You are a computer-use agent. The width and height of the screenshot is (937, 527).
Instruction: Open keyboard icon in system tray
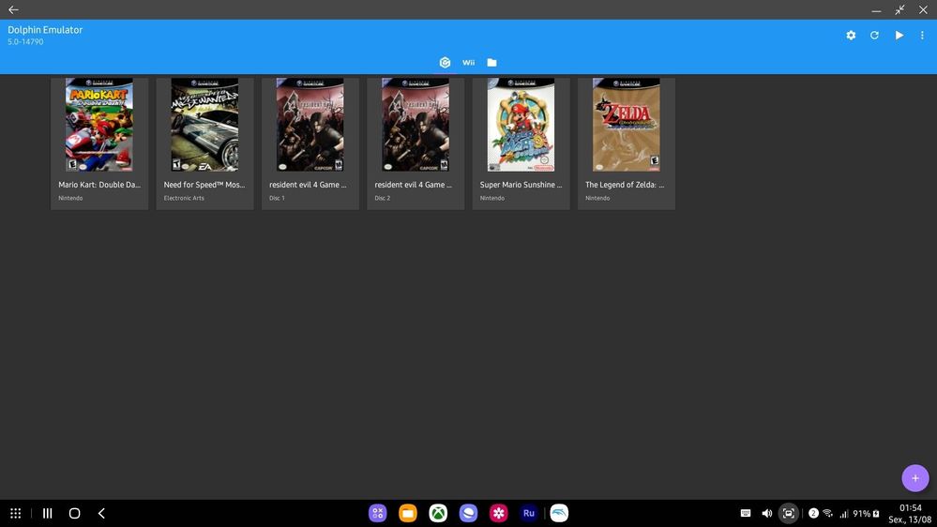[745, 513]
